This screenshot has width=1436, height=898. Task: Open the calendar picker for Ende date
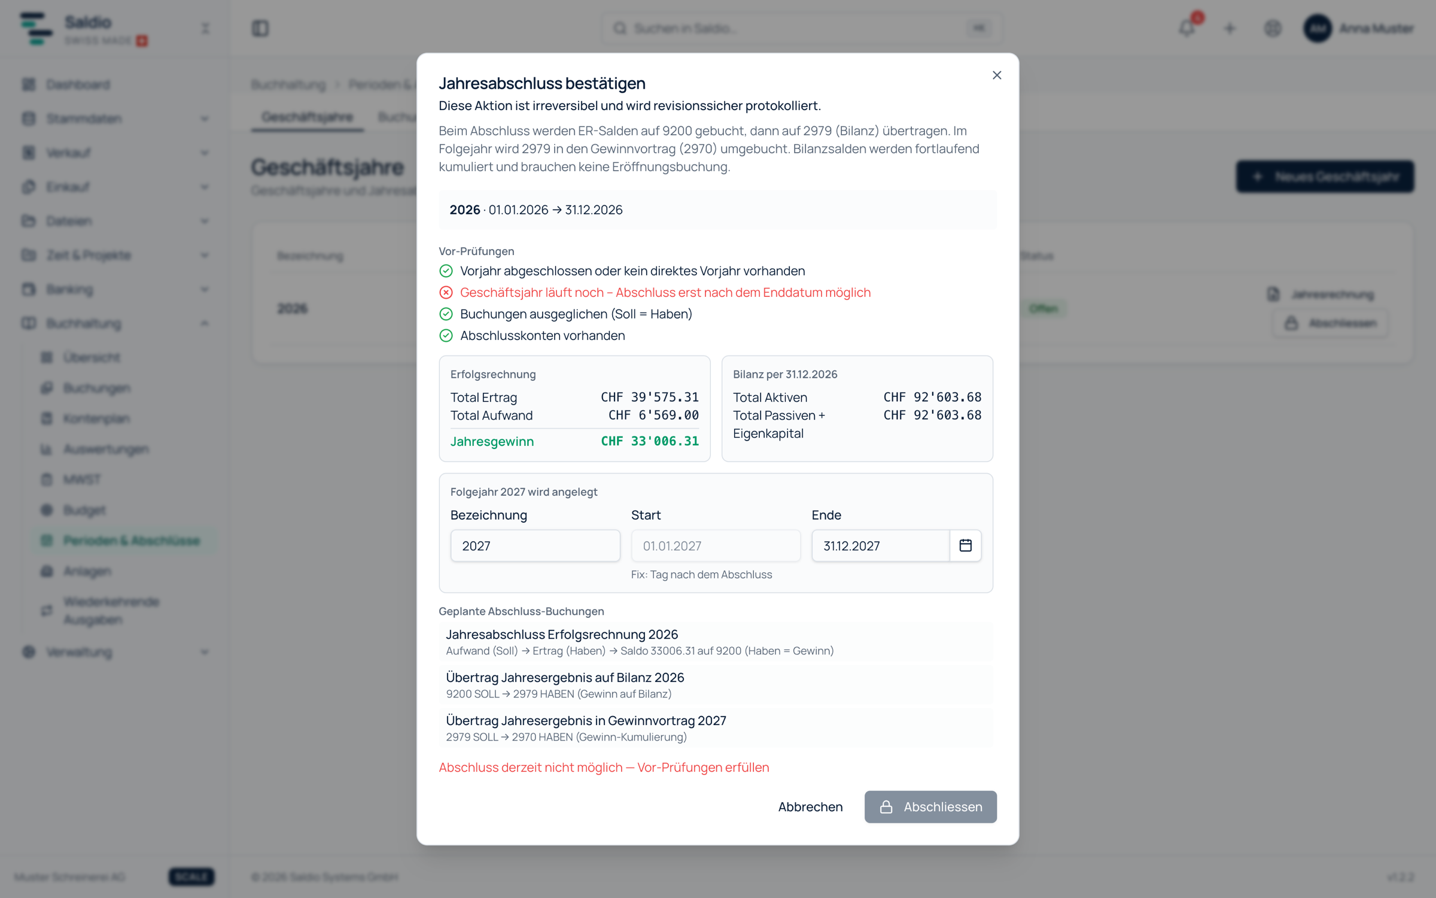click(965, 545)
